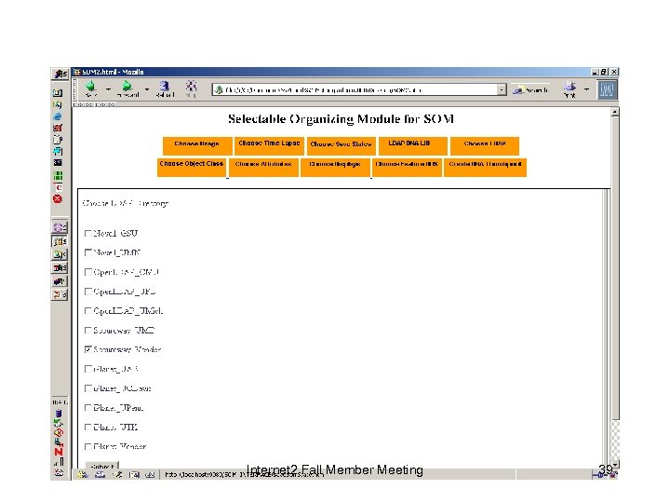Open the Composer icon in the status bar
670x503 pixels.
117,475
